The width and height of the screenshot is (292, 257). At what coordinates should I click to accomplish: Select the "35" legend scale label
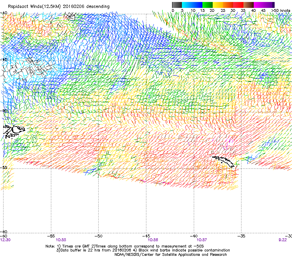click(x=243, y=10)
